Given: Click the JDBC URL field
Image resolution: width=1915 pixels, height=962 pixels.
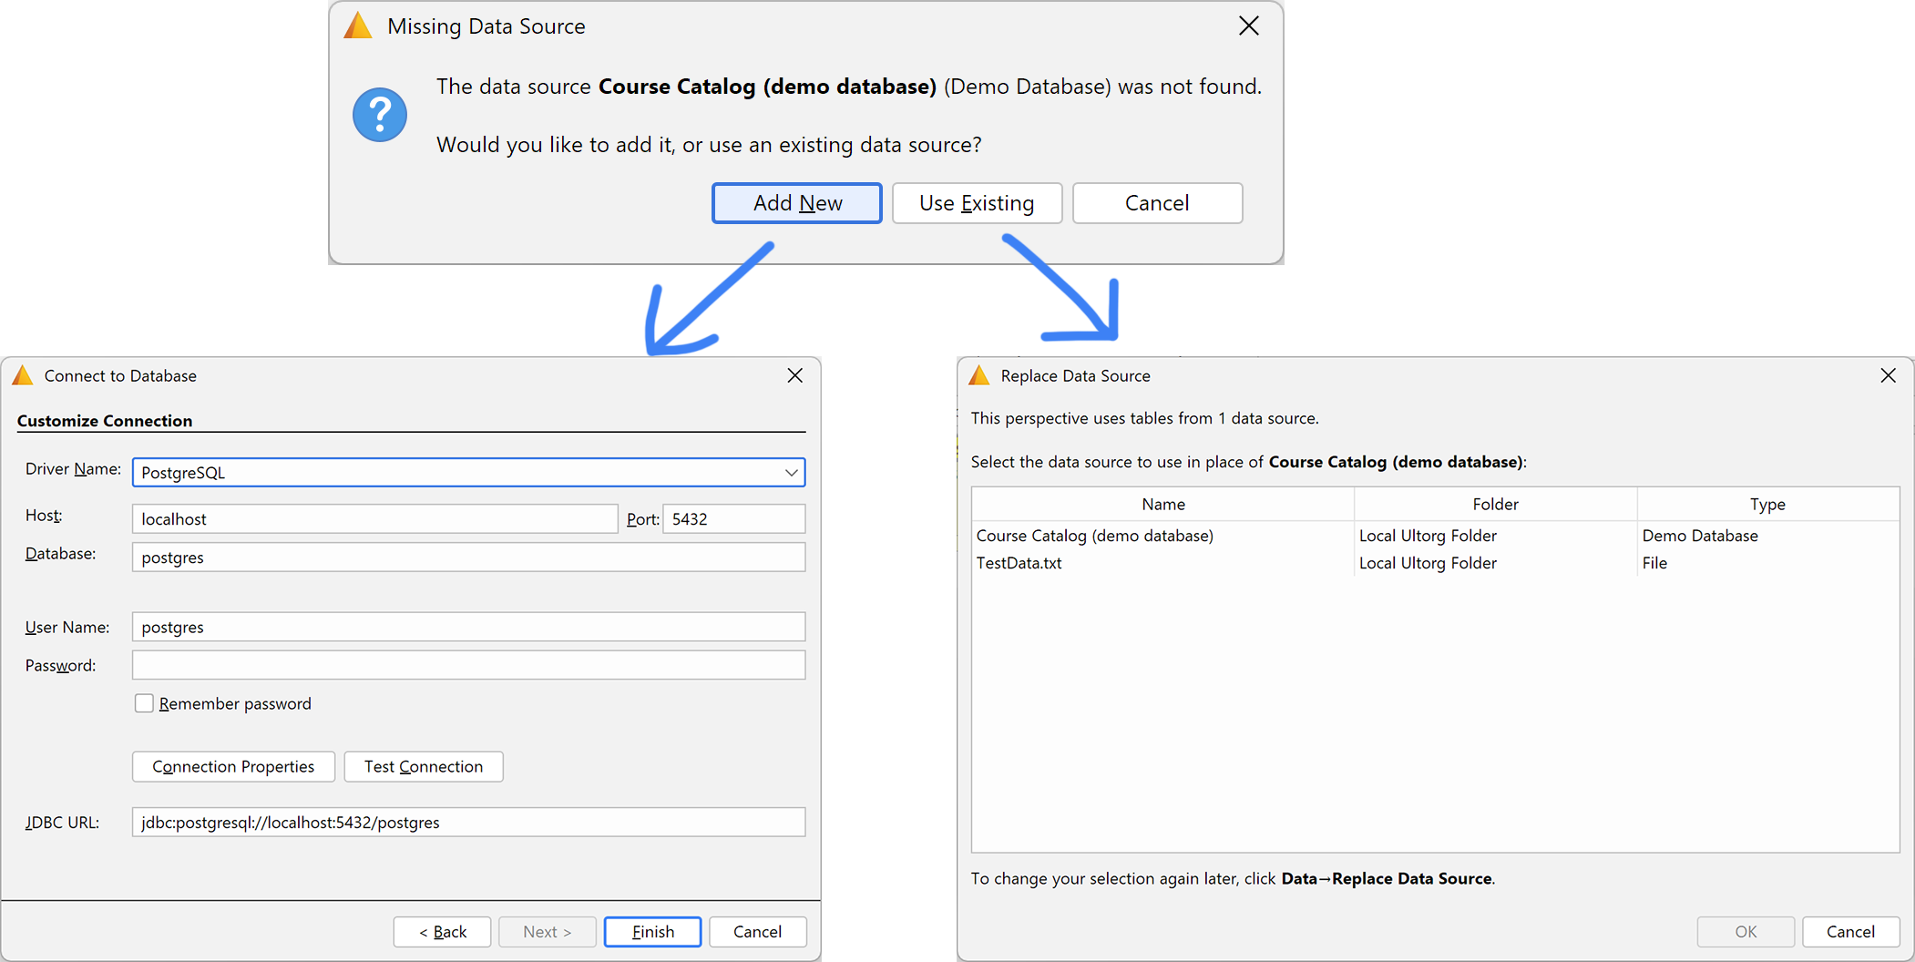Looking at the screenshot, I should 468,823.
